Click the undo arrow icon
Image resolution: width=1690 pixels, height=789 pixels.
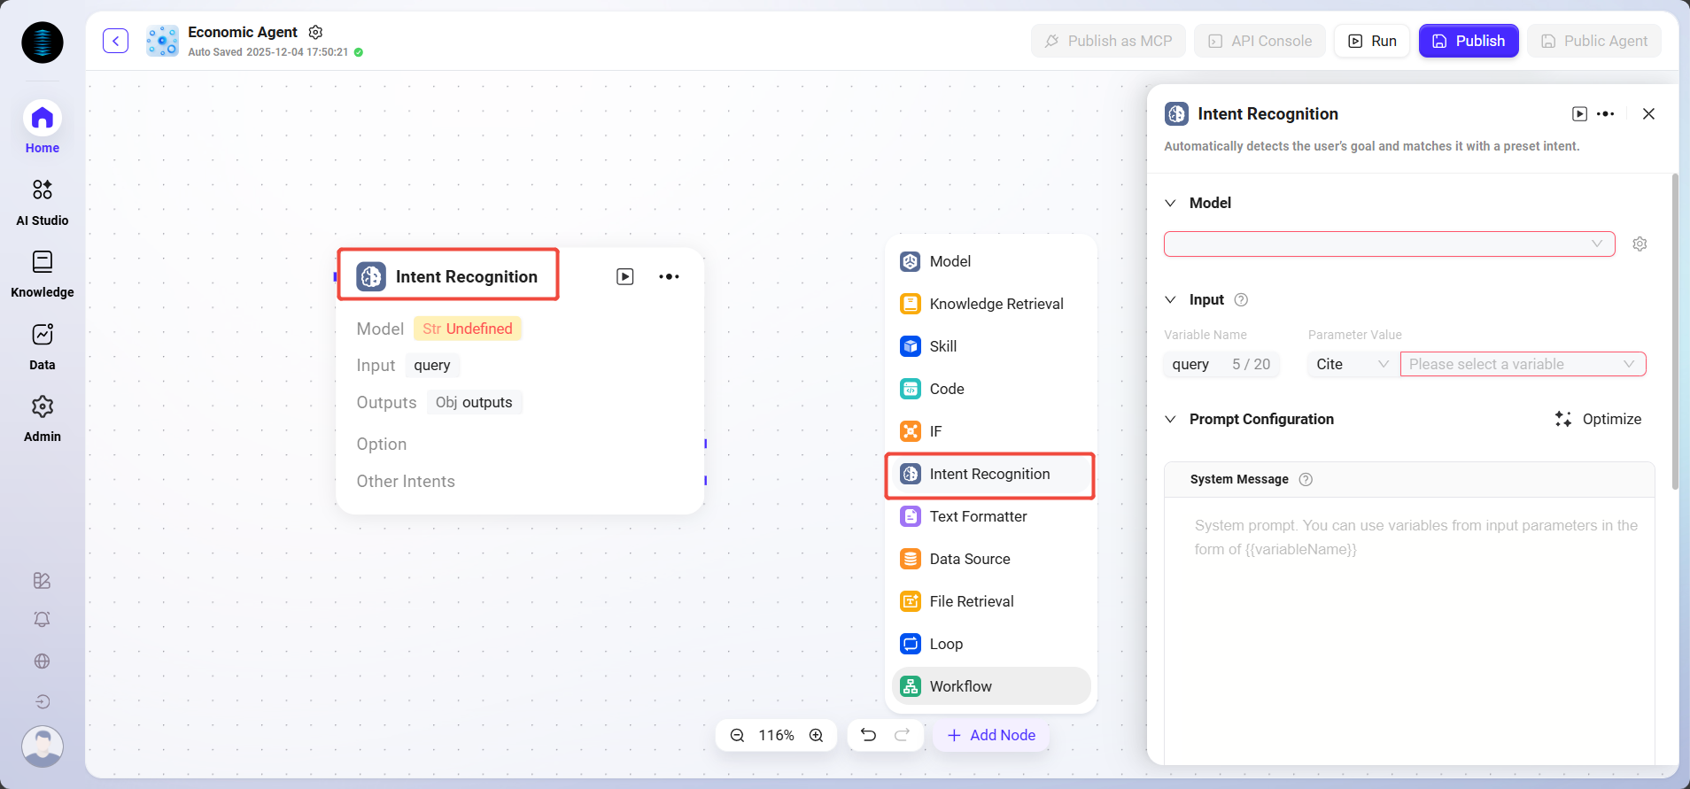tap(868, 735)
